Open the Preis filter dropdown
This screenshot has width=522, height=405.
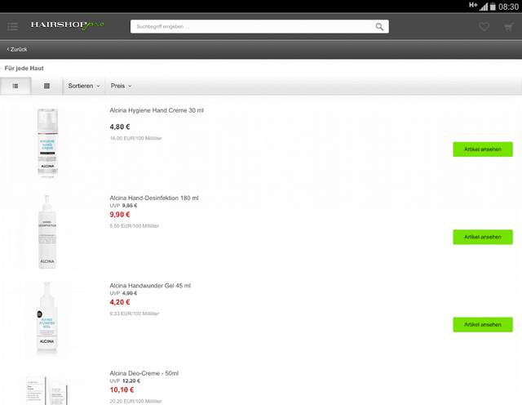click(x=121, y=86)
